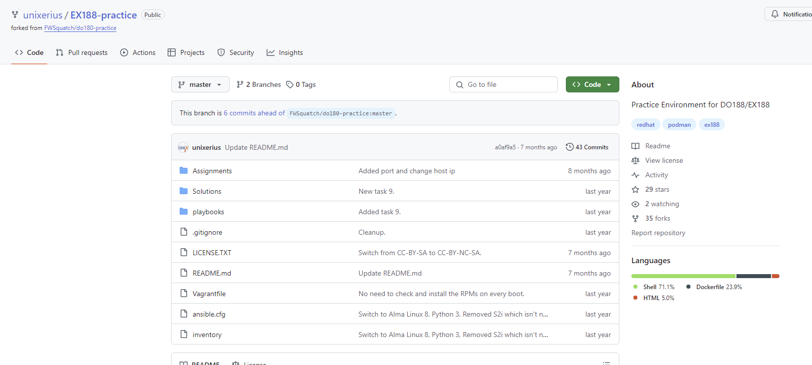Image resolution: width=812 pixels, height=365 pixels.
Task: Open the LICENSE.TXT file
Action: pyautogui.click(x=212, y=253)
